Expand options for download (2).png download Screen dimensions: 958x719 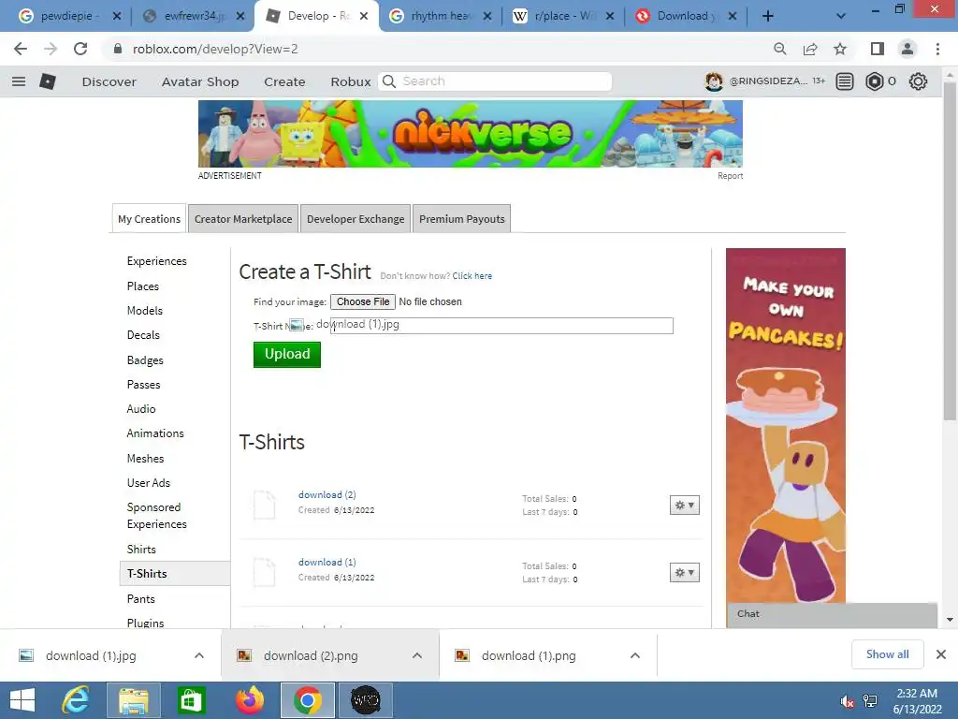(417, 655)
